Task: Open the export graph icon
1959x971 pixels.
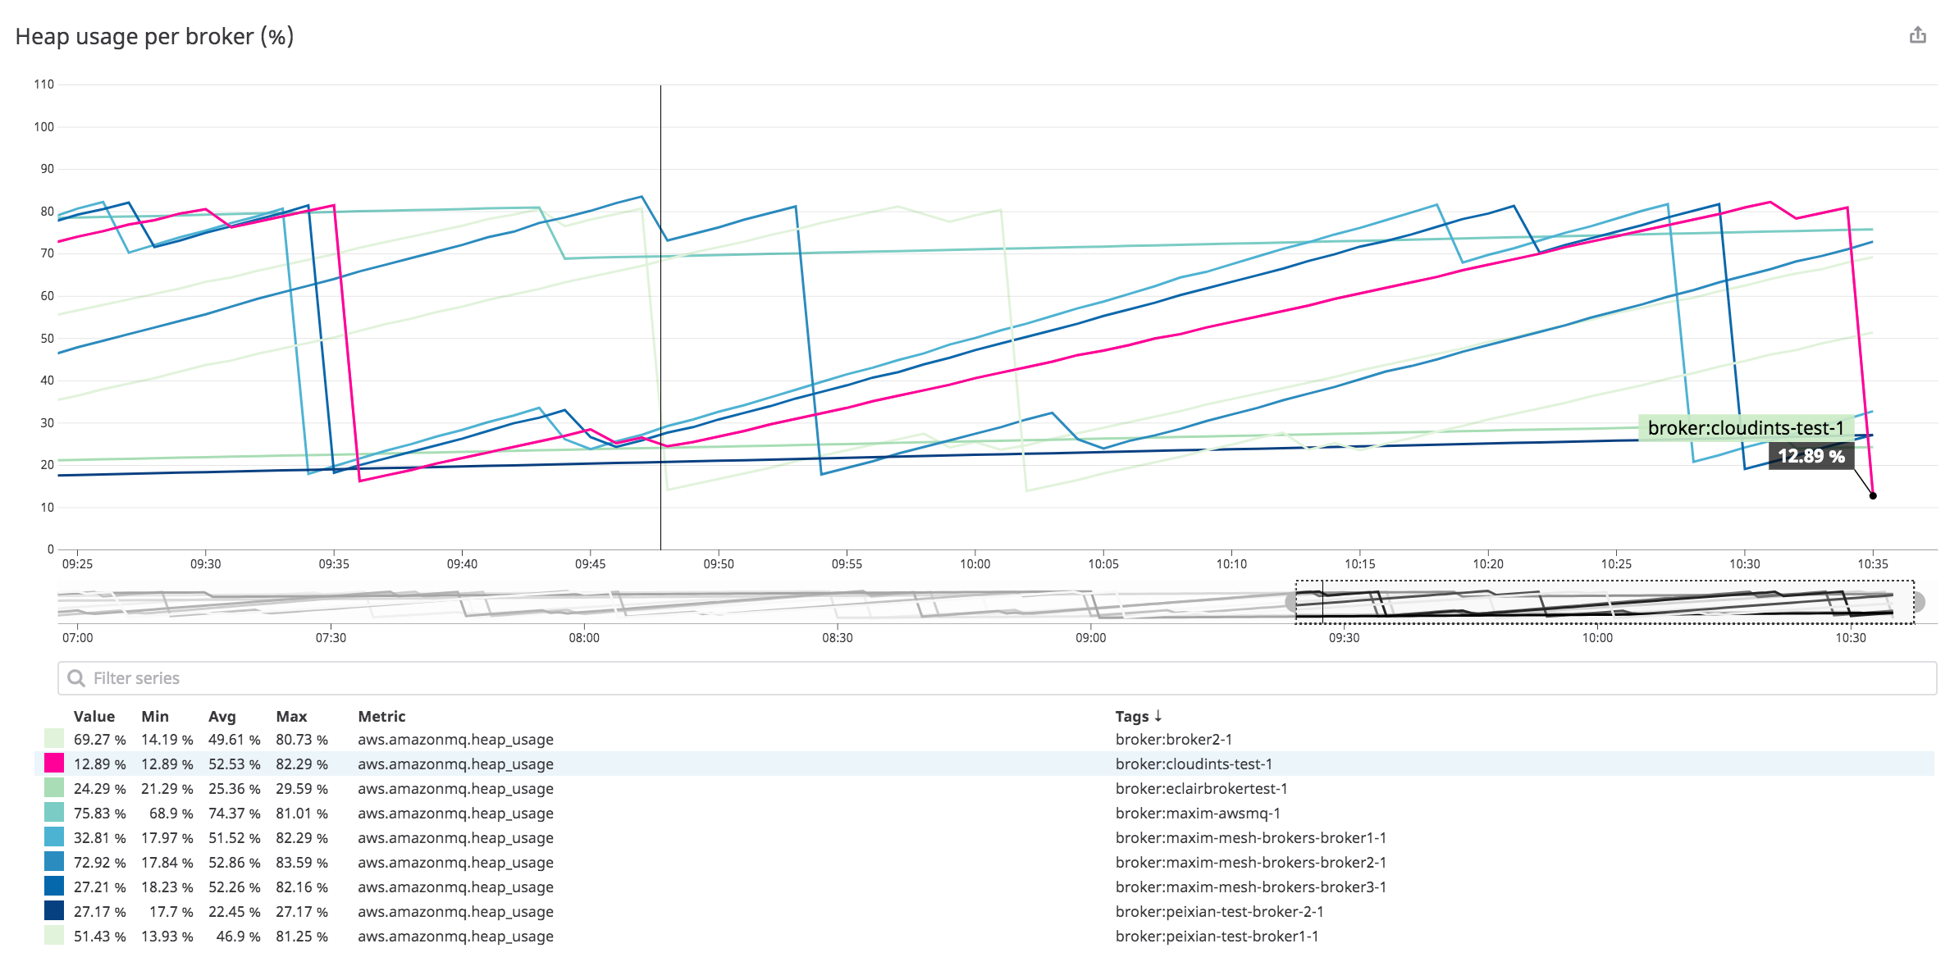Action: coord(1920,34)
